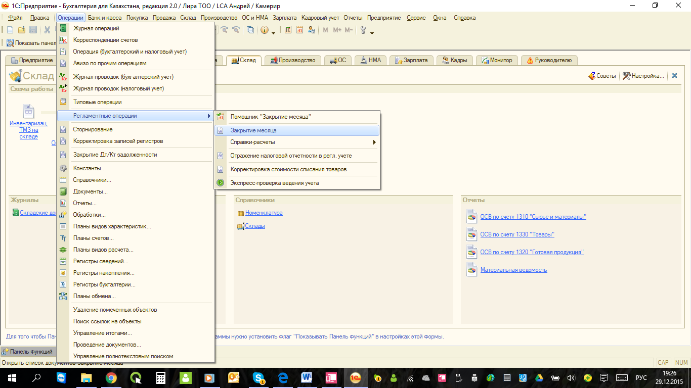
Task: Select Экспресс-проверка ведения учета
Action: tap(297, 183)
